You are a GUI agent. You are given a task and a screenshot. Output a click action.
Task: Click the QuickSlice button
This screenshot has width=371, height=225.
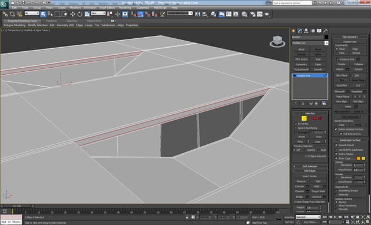click(342, 85)
